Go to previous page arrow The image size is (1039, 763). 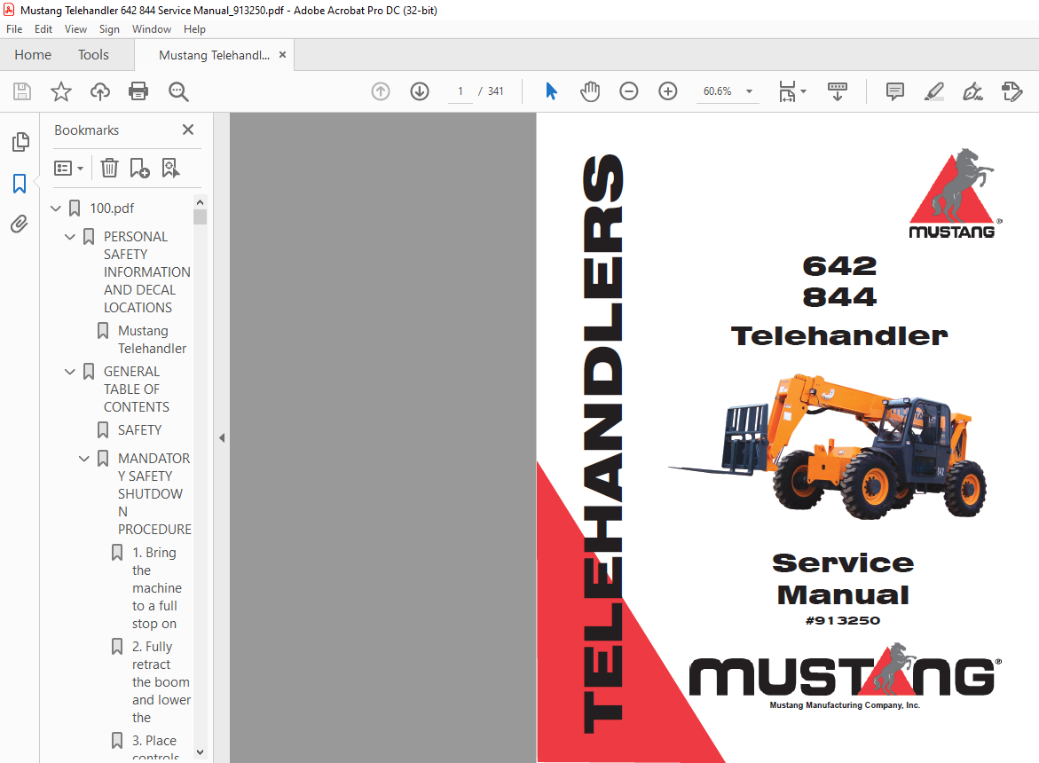click(x=381, y=91)
